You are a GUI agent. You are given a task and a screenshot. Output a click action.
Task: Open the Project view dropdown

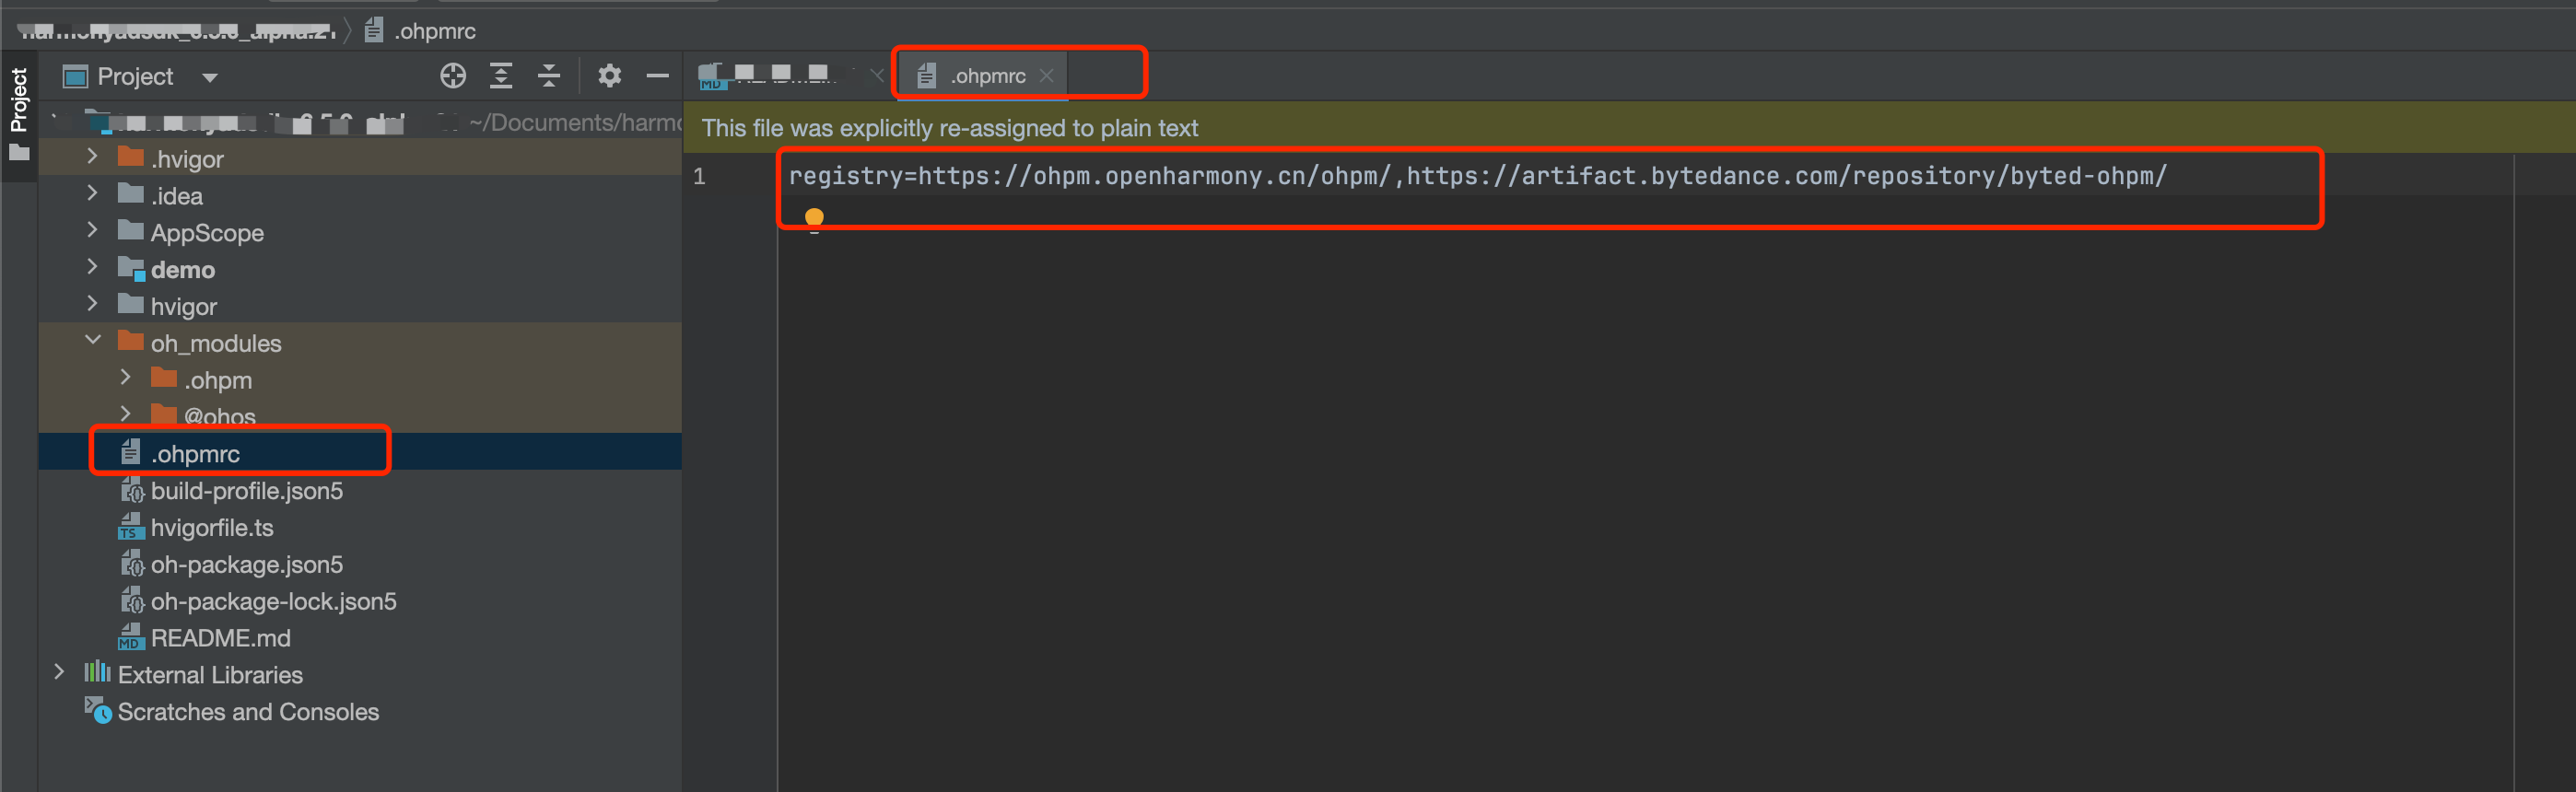point(209,77)
